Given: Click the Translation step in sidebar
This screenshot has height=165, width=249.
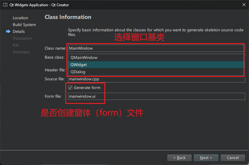Looking at the screenshot, I should (x=22, y=38).
